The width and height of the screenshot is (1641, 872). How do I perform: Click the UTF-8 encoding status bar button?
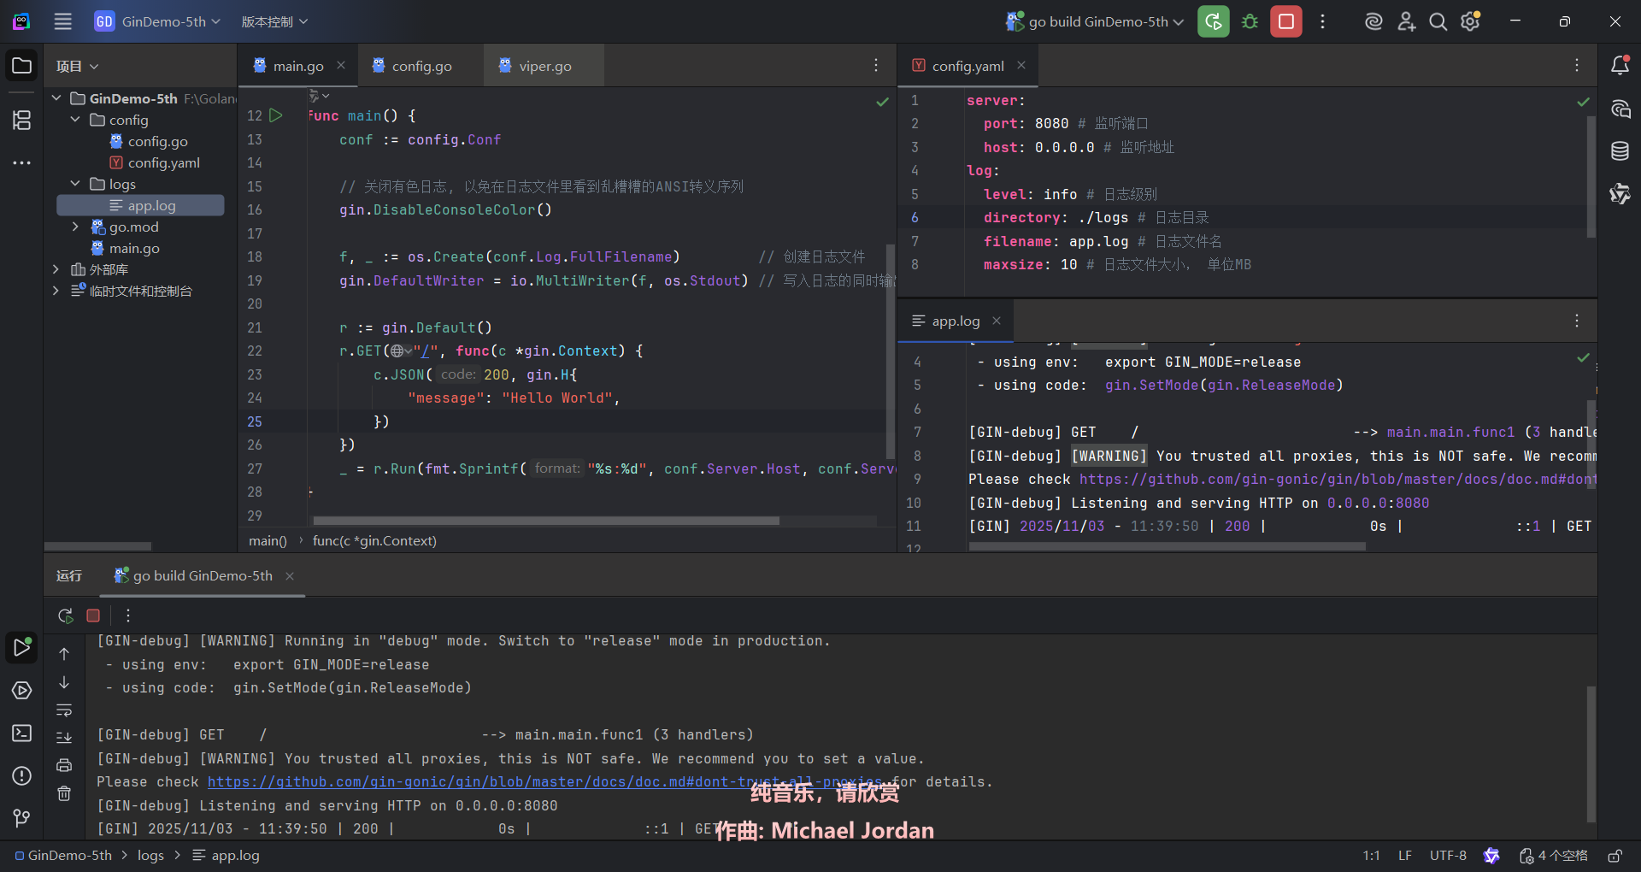pos(1448,856)
